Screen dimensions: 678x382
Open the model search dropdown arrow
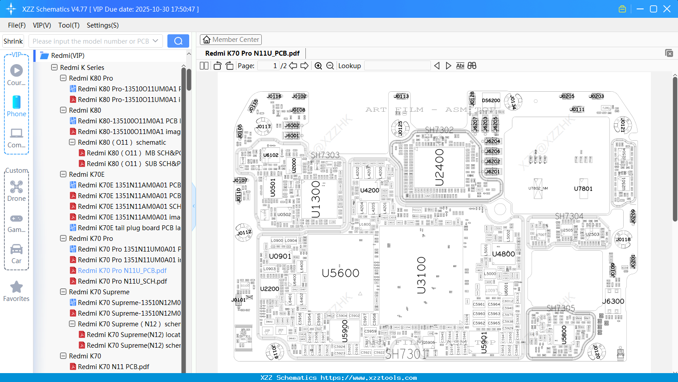[x=155, y=41]
